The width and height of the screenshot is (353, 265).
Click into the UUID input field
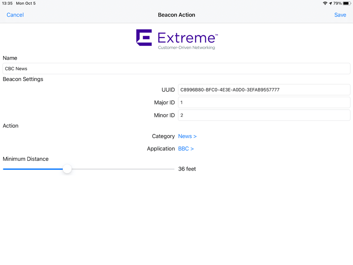coord(264,90)
